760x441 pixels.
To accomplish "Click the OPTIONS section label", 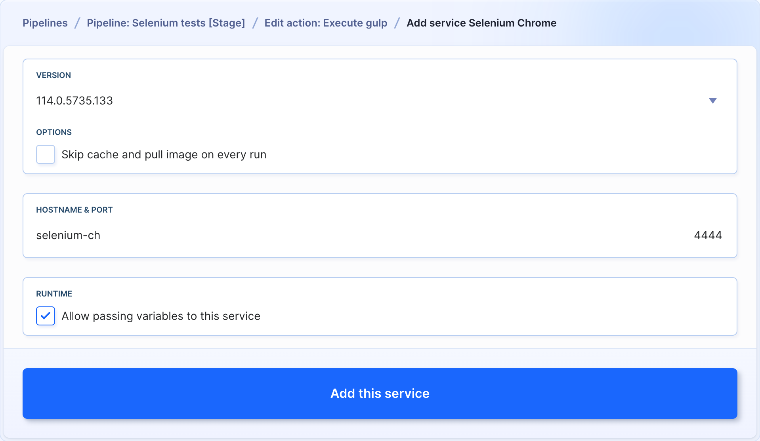I will tap(54, 132).
